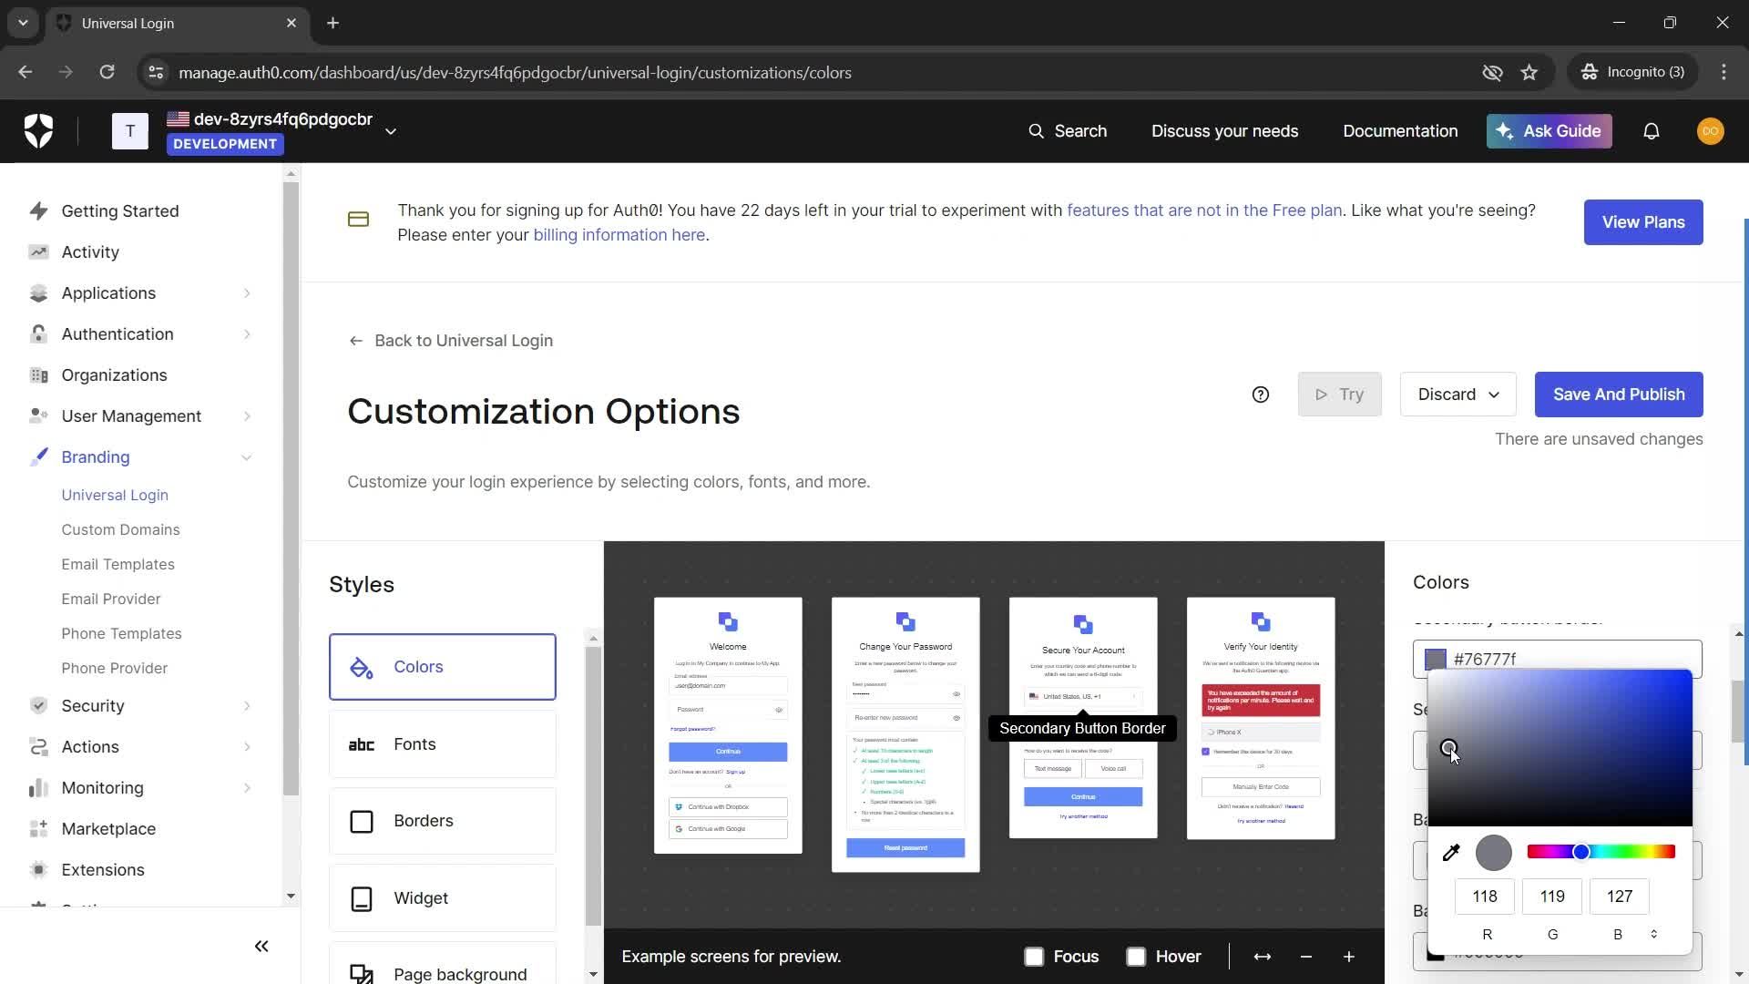Open the notifications bell

click(x=1651, y=131)
